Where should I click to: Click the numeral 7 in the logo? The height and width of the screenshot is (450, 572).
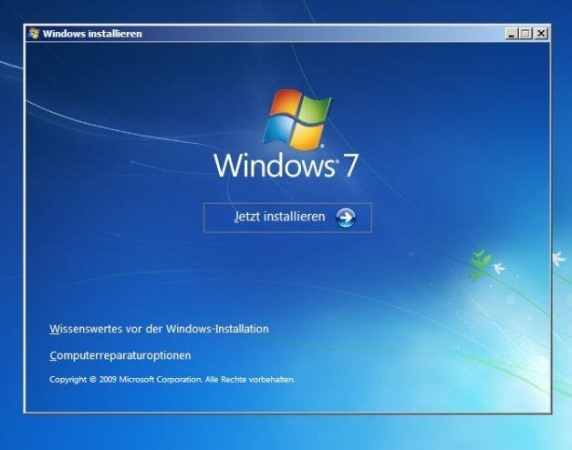click(x=350, y=166)
